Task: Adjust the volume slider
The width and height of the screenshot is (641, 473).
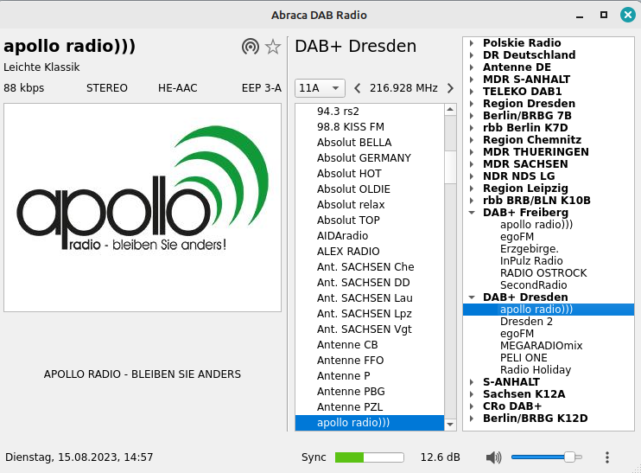Action: [x=546, y=457]
